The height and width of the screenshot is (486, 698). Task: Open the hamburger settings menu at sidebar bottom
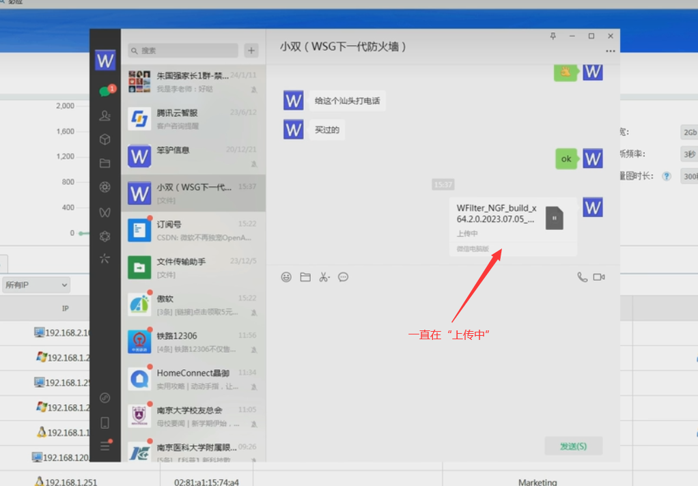104,446
